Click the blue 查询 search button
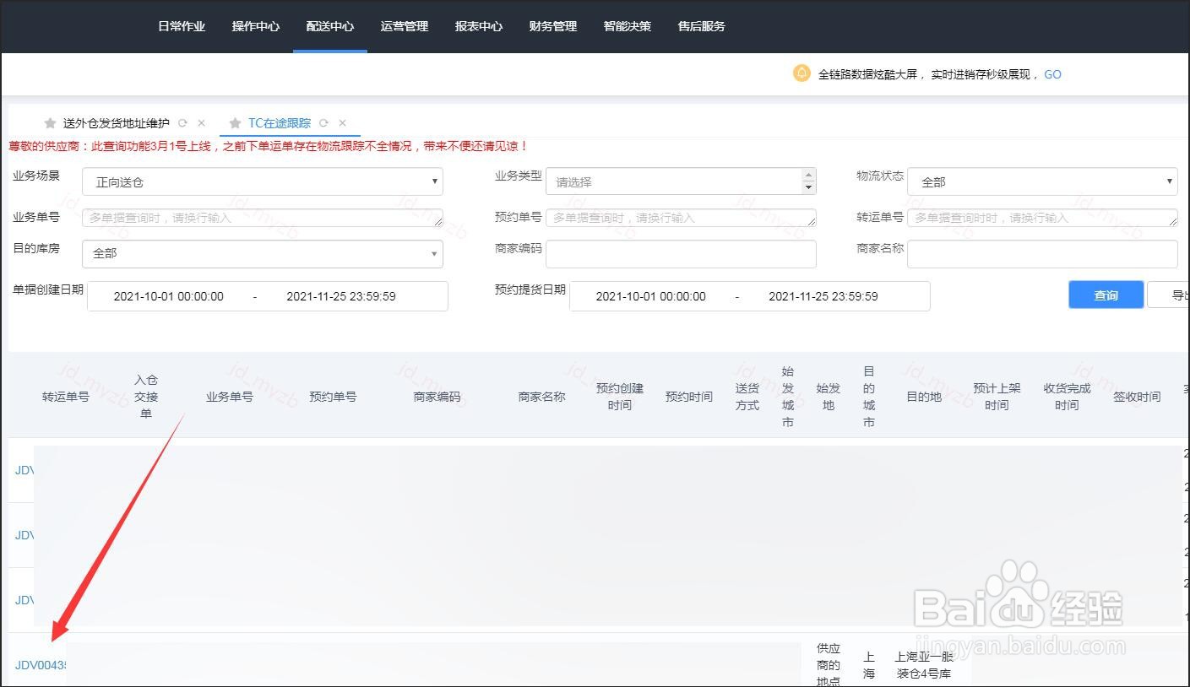The height and width of the screenshot is (687, 1190). pyautogui.click(x=1105, y=295)
